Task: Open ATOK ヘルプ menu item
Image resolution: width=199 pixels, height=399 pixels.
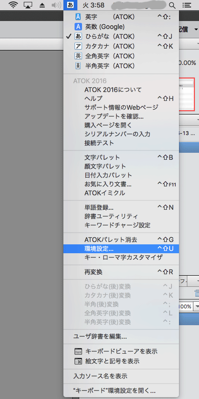Action: [121, 99]
